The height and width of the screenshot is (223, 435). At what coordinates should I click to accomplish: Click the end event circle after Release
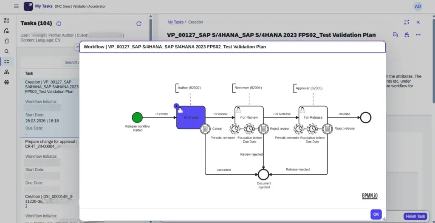point(366,117)
